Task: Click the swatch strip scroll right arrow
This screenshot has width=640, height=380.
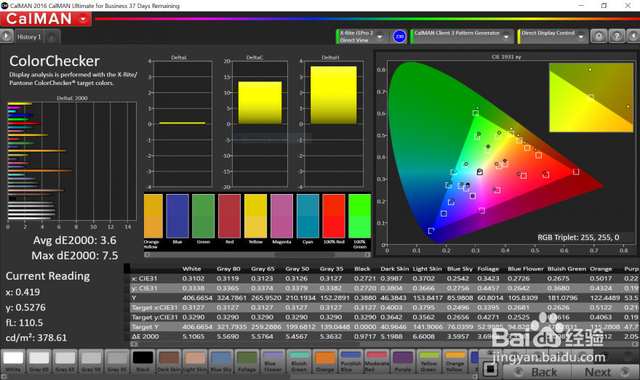Action: [x=367, y=254]
